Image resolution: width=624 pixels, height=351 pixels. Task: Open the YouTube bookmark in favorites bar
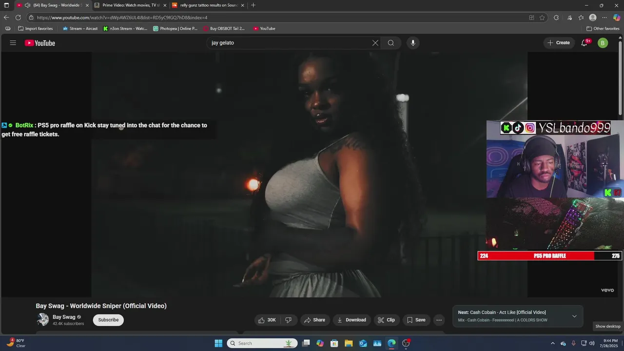pyautogui.click(x=264, y=29)
